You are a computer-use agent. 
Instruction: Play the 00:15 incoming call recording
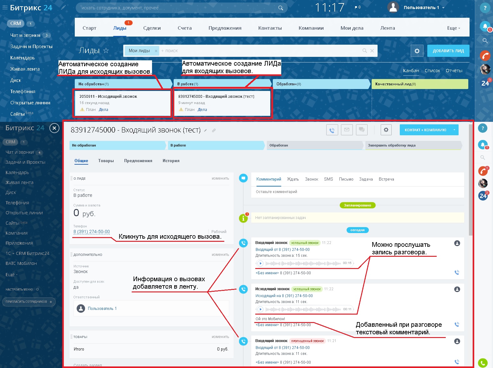[260, 263]
